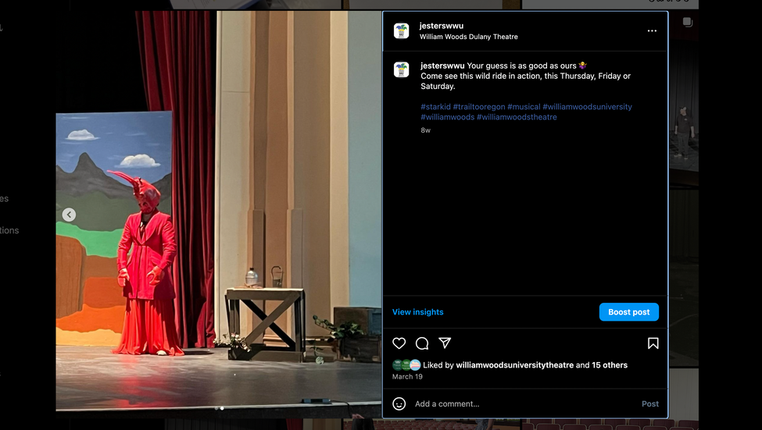The height and width of the screenshot is (430, 762).
Task: Click the March 19 post date
Action: point(407,377)
